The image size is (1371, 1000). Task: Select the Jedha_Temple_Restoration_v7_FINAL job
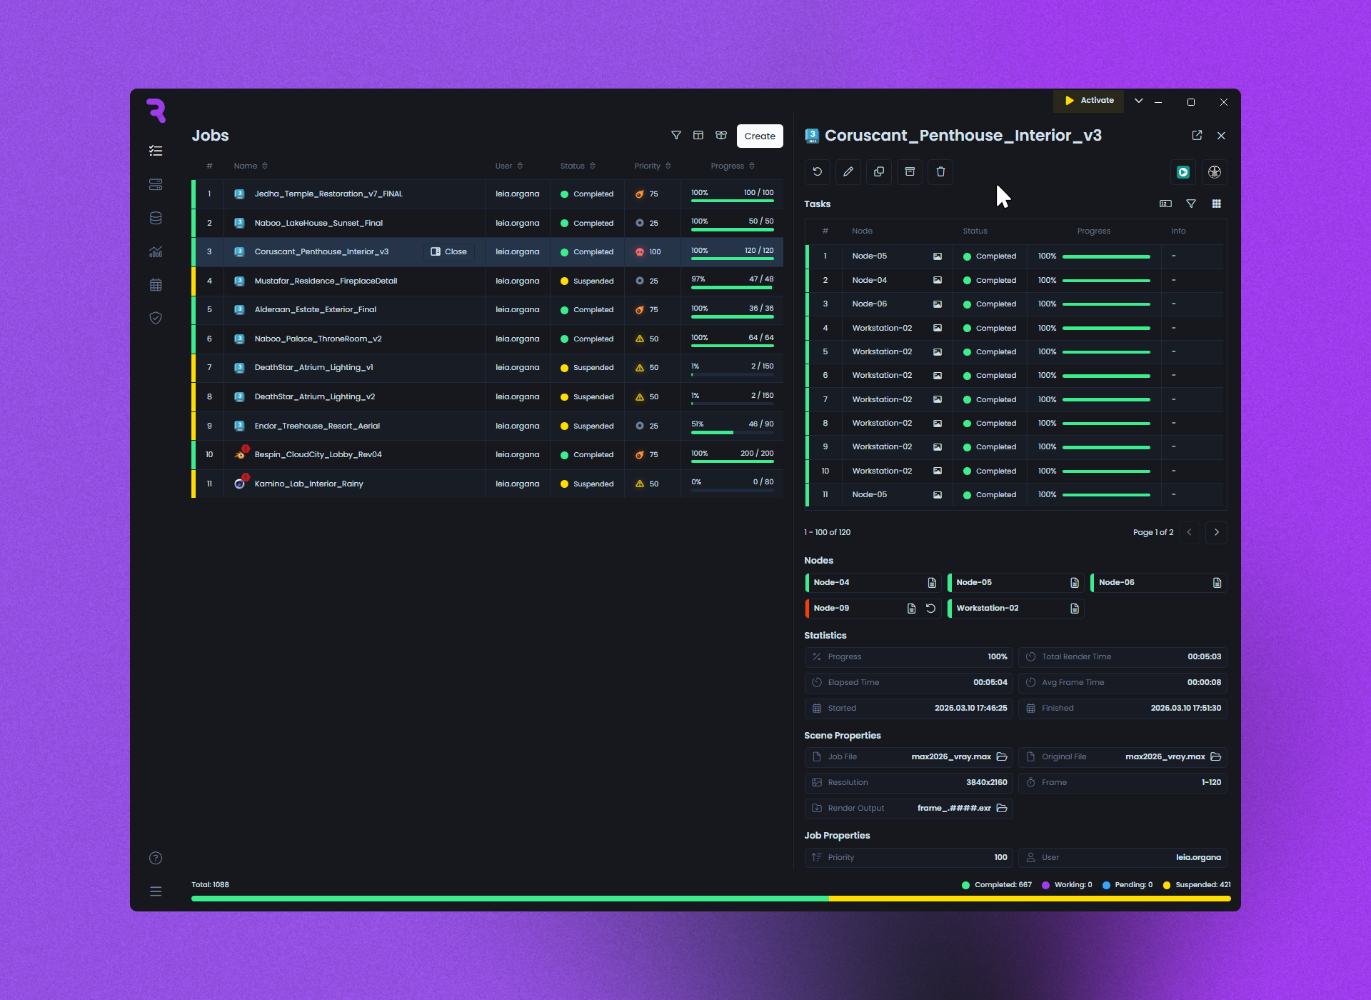click(x=487, y=194)
